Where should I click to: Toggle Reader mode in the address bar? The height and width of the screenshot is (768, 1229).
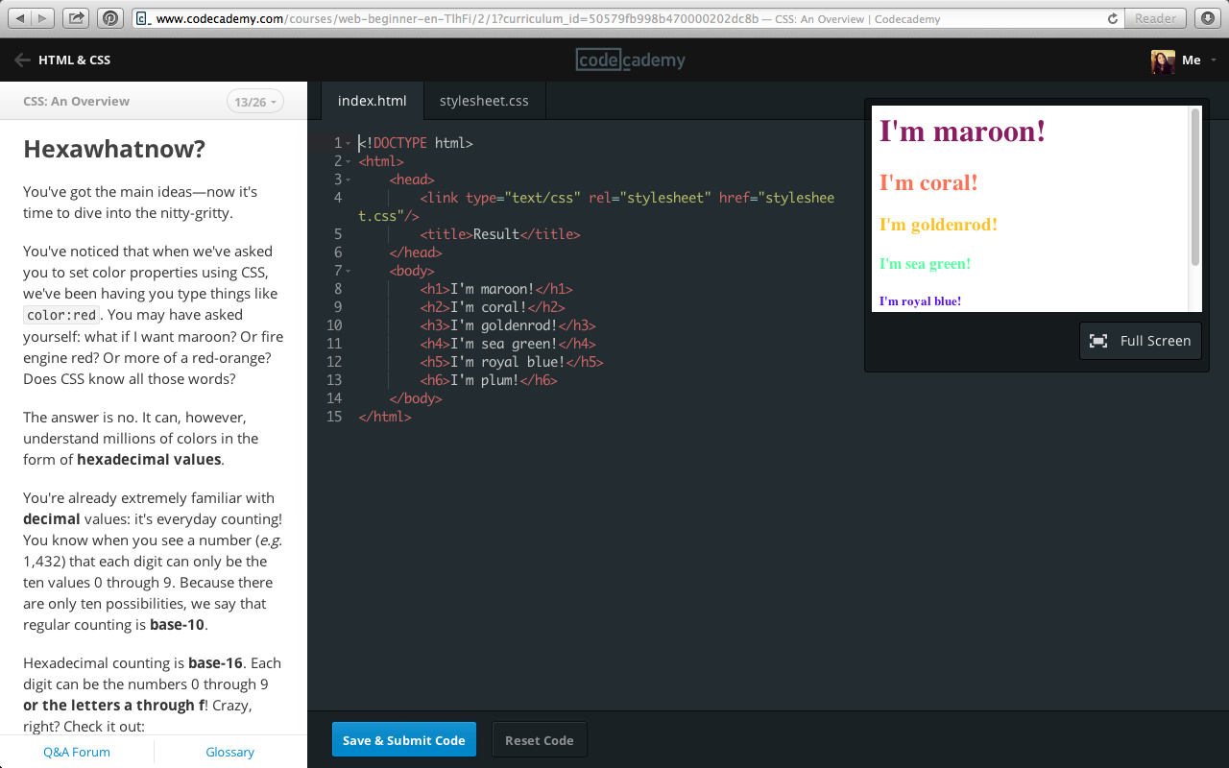(x=1155, y=17)
